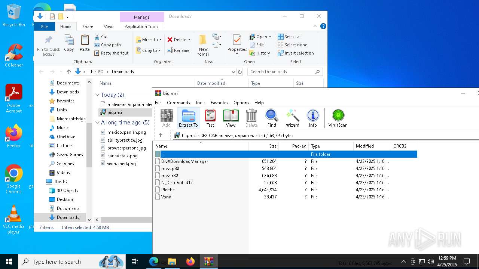Viewport: 479px width, 269px height.
Task: Open the Quick Access Toolbar customize dropdown
Action: click(x=67, y=16)
